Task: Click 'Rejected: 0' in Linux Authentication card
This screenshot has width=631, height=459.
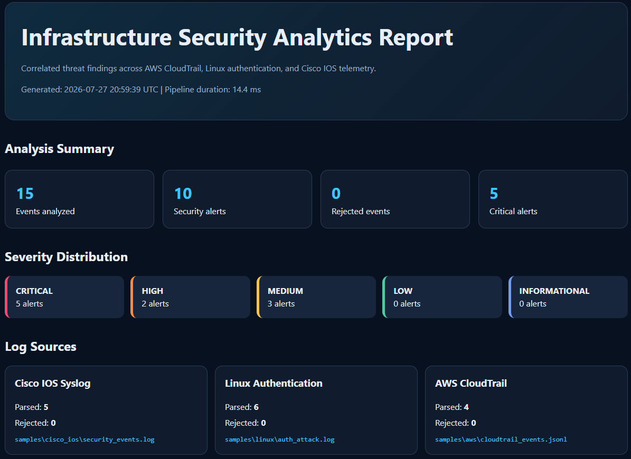Action: pyautogui.click(x=246, y=423)
